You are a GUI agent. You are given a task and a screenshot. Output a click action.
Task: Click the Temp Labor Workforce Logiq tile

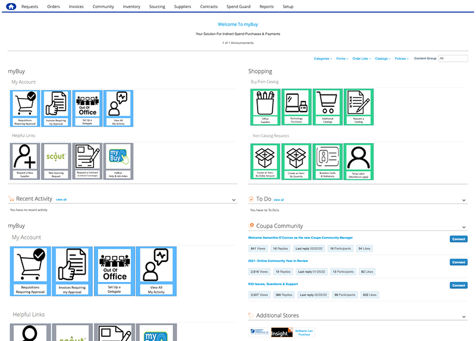[358, 161]
